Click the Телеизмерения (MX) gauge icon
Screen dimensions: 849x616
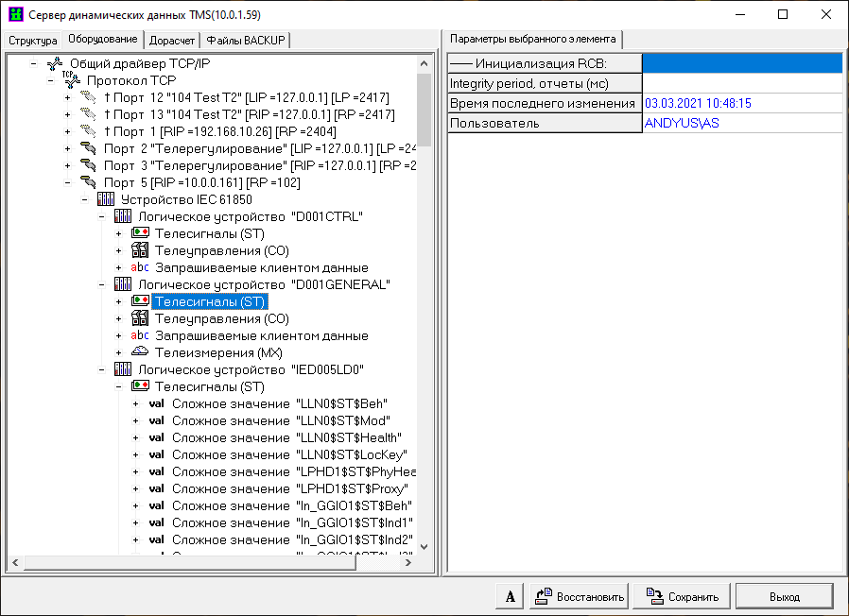coord(140,352)
